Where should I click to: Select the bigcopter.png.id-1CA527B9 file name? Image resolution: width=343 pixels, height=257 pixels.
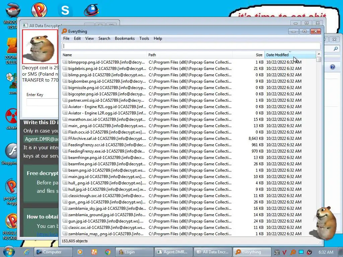pos(107,94)
